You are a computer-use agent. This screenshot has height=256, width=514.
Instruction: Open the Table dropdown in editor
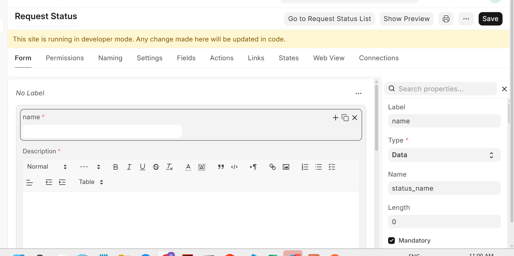pos(91,182)
